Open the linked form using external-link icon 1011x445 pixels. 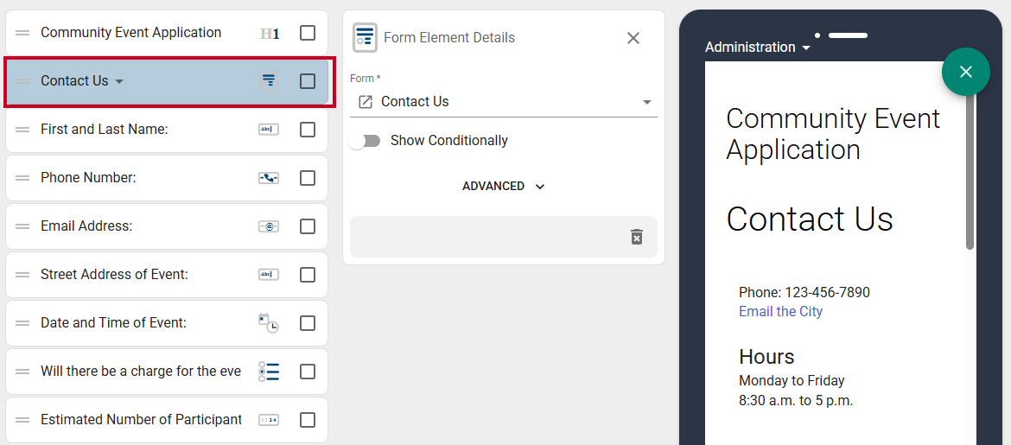pos(366,102)
